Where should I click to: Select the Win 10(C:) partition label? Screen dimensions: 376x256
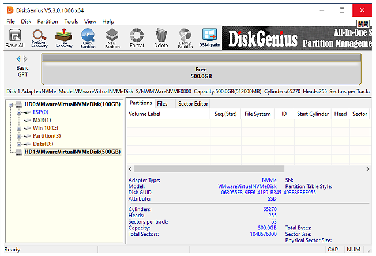click(x=46, y=128)
